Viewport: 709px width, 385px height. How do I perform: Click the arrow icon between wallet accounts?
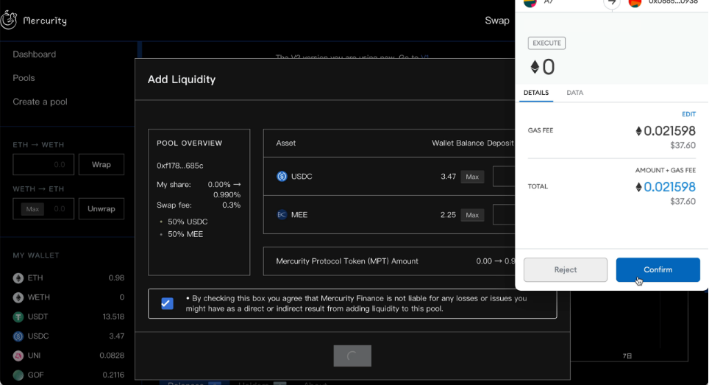pyautogui.click(x=612, y=3)
